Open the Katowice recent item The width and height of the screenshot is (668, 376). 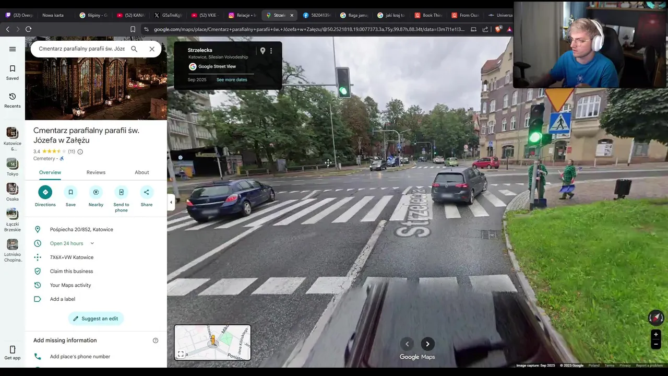pyautogui.click(x=13, y=138)
